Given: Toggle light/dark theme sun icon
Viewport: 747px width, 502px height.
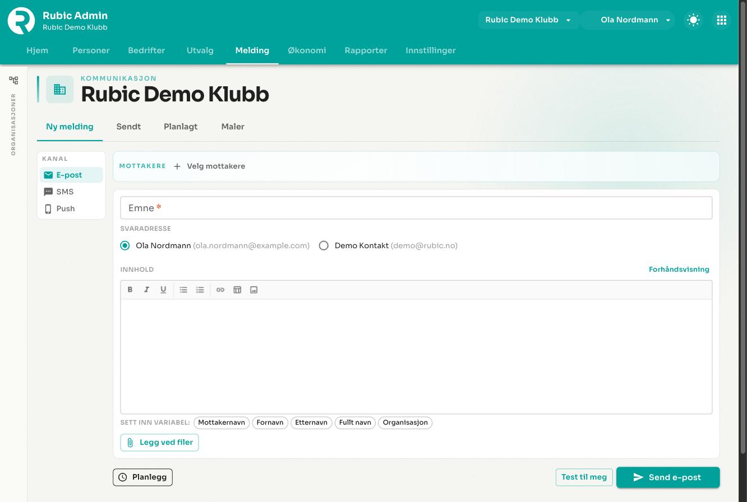Looking at the screenshot, I should click(x=694, y=20).
